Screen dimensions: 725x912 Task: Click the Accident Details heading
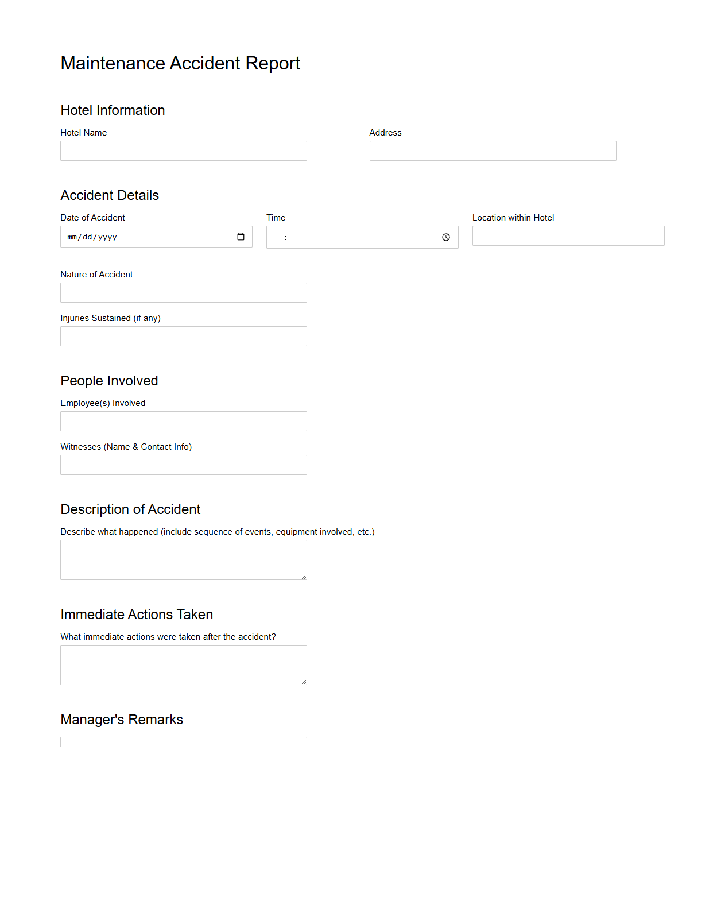[110, 195]
